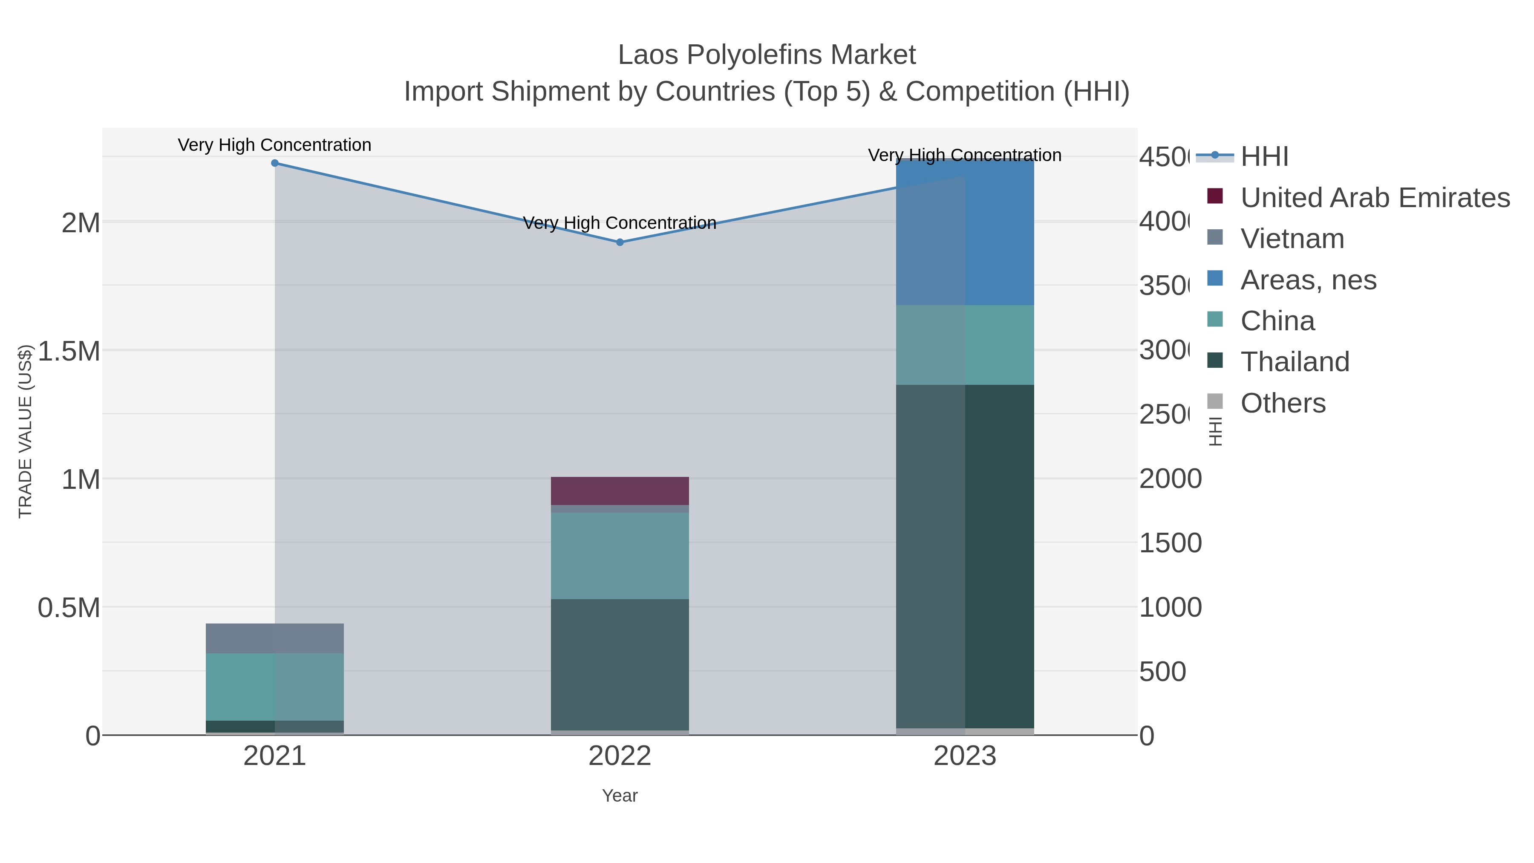Click the 2022 x-axis label
Image resolution: width=1534 pixels, height=863 pixels.
point(620,756)
